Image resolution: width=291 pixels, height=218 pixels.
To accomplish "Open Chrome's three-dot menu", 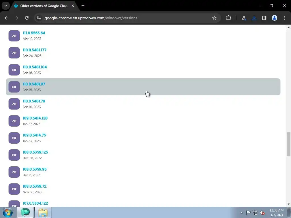I will (x=285, y=18).
